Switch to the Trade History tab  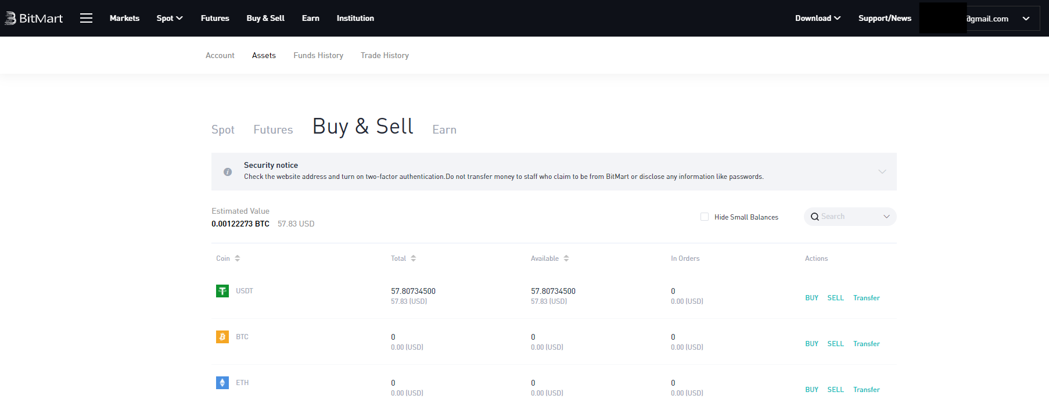click(385, 55)
